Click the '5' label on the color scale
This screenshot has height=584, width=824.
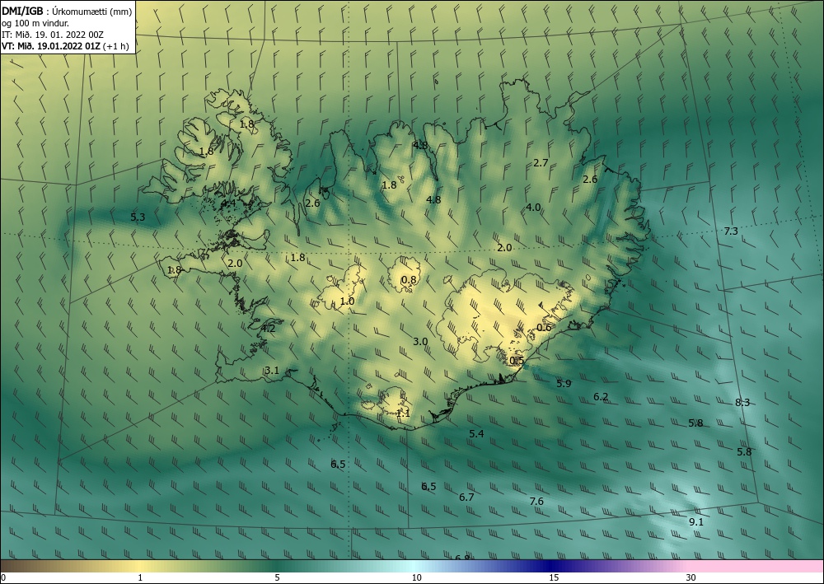click(277, 578)
